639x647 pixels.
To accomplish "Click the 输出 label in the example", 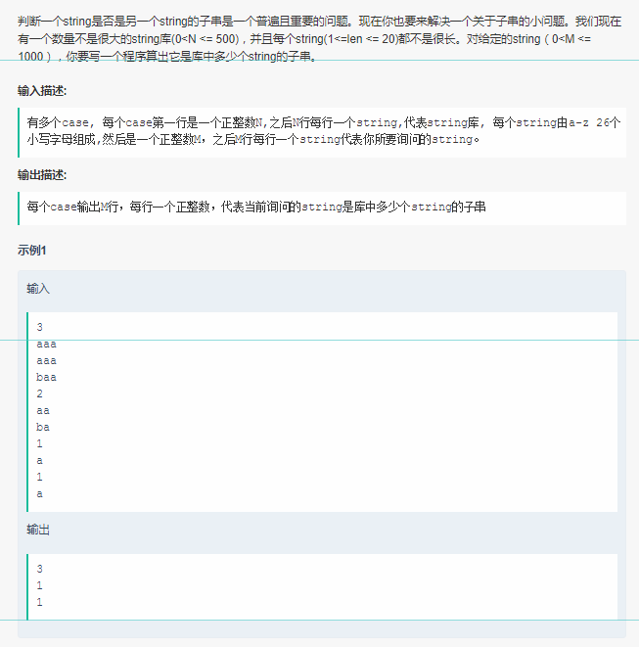I will point(38,530).
